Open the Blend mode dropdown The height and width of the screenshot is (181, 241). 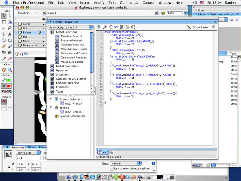pyautogui.click(x=126, y=163)
